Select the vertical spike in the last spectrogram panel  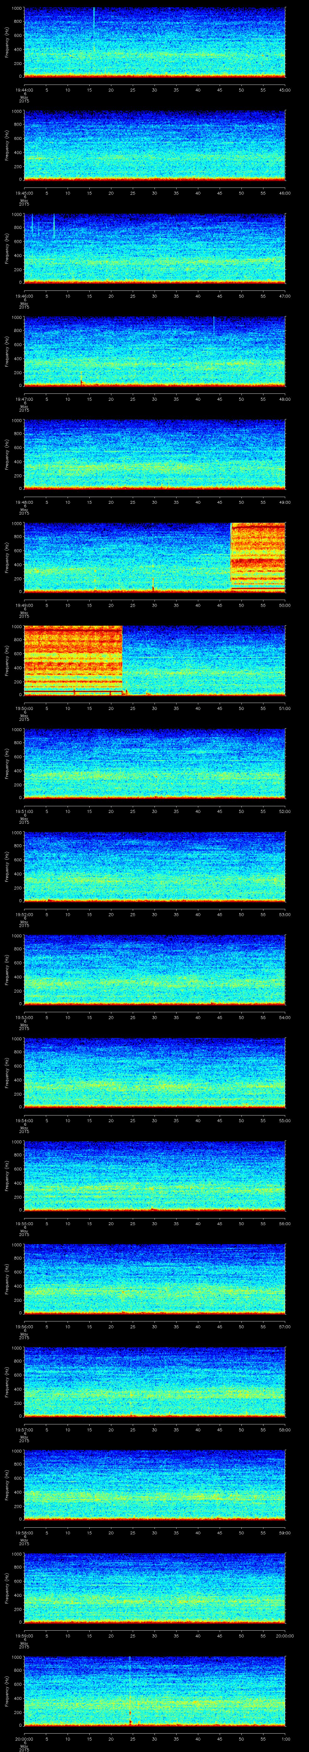pos(130,1690)
